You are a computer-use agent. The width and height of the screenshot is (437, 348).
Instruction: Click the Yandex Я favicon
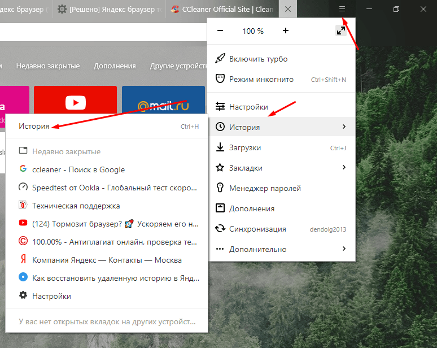point(23,259)
